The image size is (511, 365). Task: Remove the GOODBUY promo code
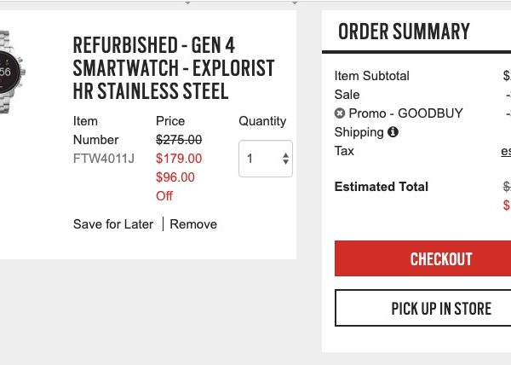coord(340,113)
